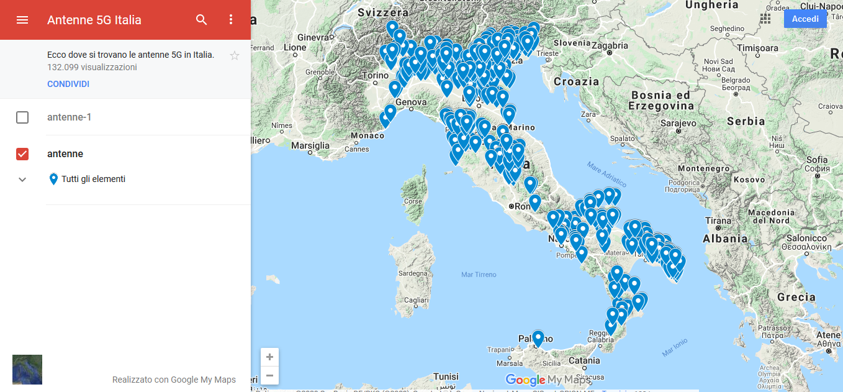Switch to the satellite basemap thumbnail
Screen dimensions: 843x392
pos(27,370)
